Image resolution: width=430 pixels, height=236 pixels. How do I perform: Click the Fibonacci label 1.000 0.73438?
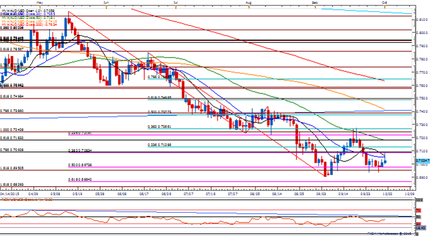coord(12,130)
